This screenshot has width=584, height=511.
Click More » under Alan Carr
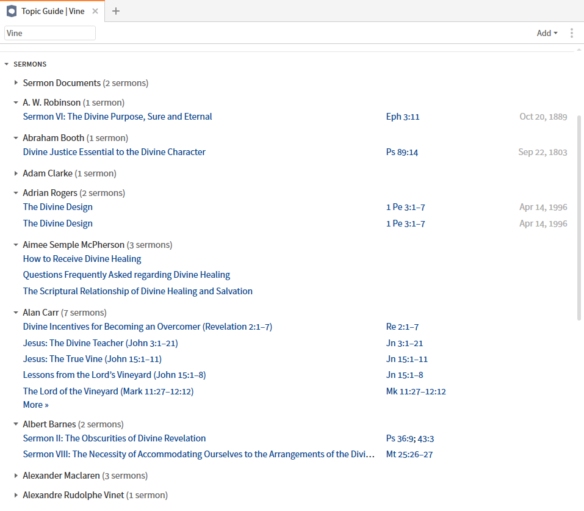tap(36, 405)
